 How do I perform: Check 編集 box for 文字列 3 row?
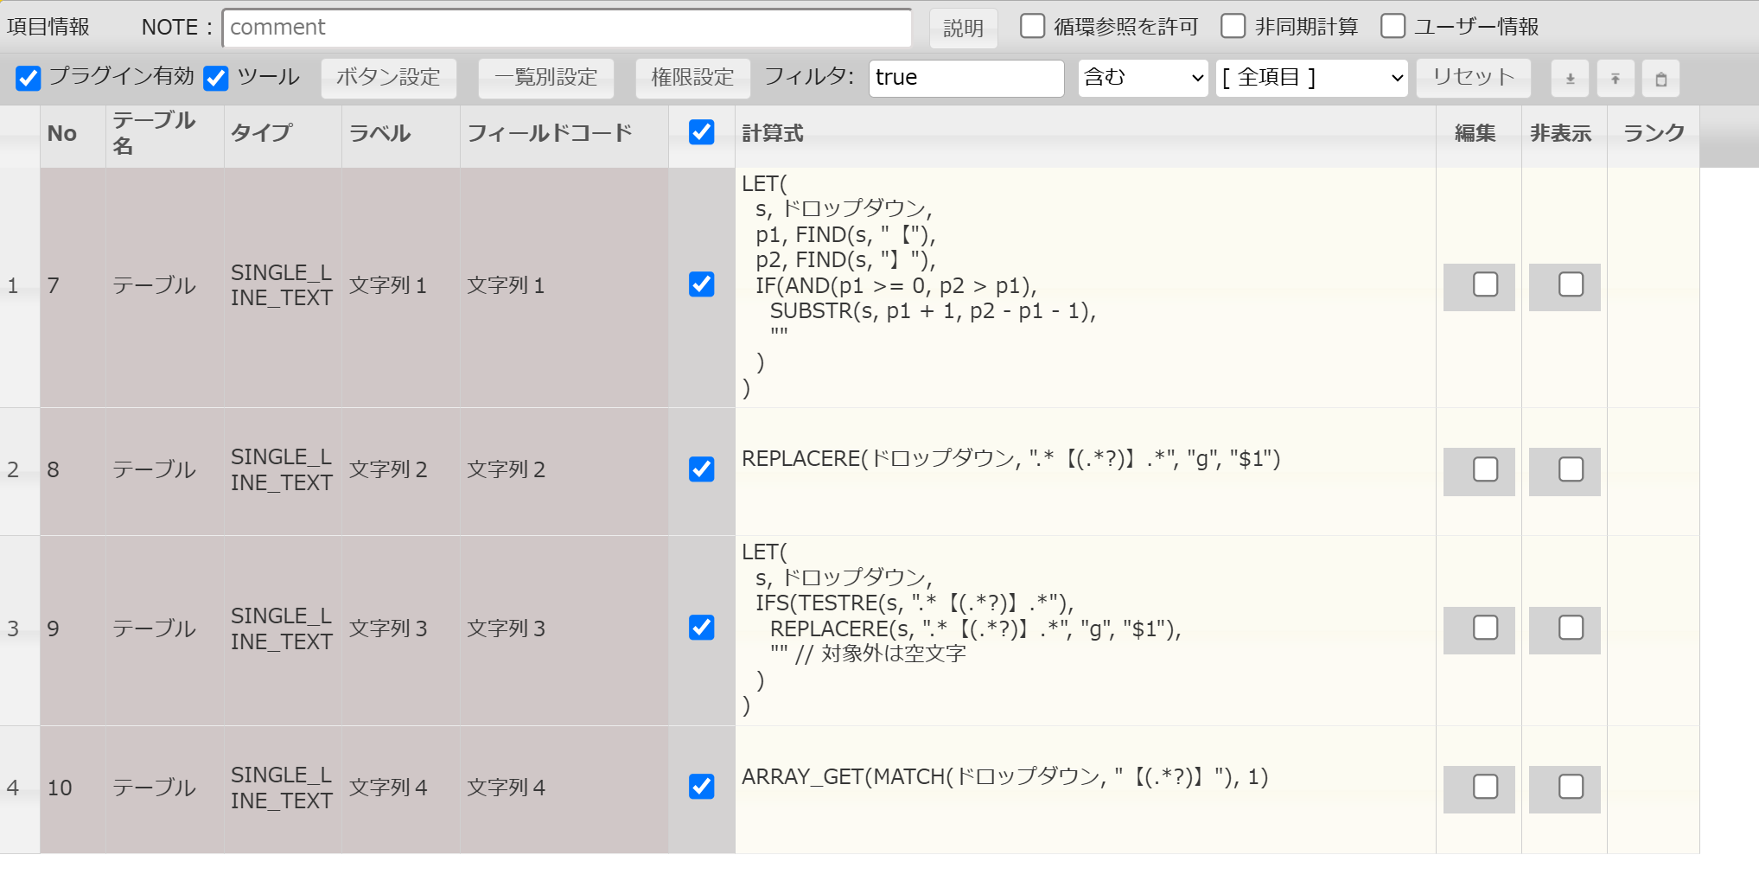pos(1485,628)
